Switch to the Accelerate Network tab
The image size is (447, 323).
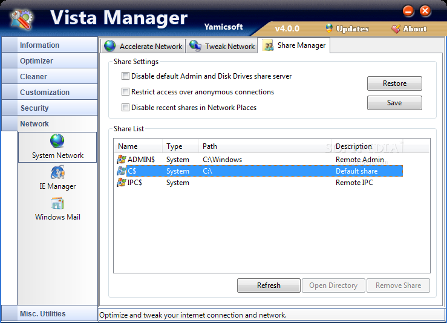pos(143,46)
